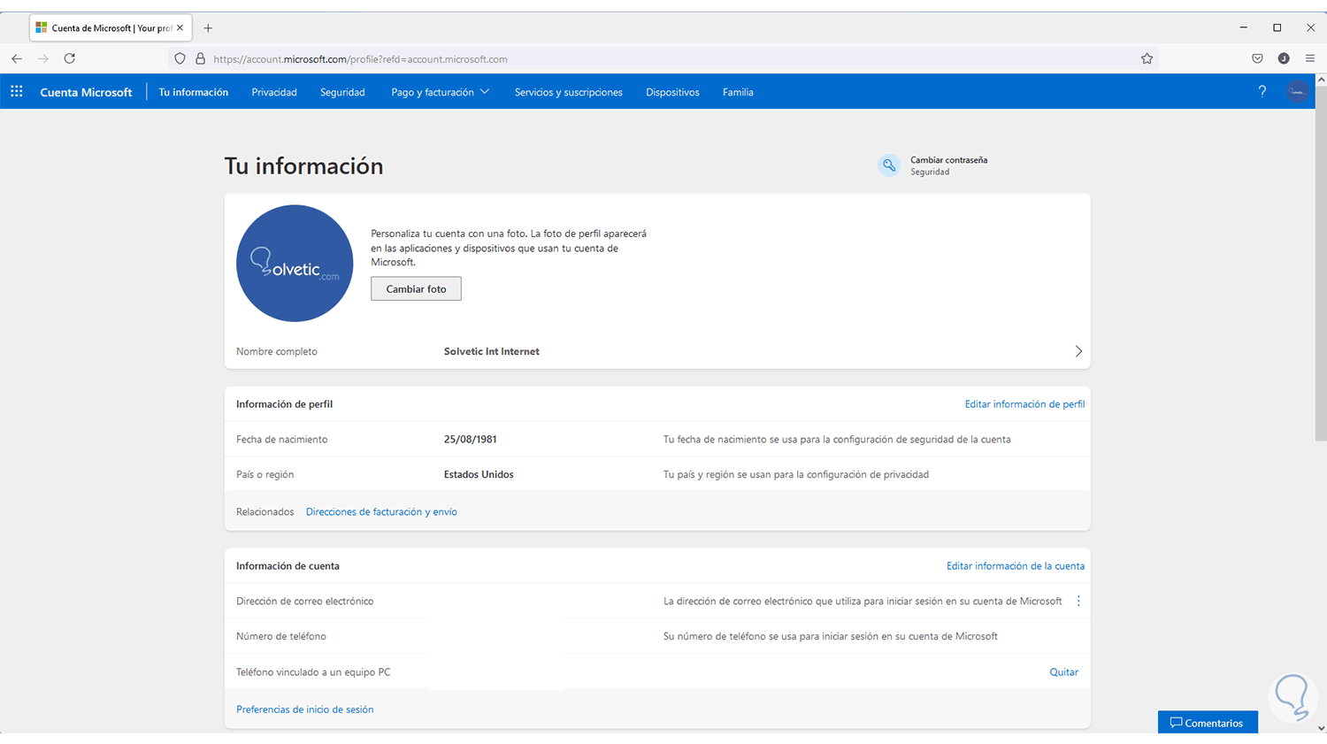Click the Cuenta Microsoft home title

tap(86, 92)
